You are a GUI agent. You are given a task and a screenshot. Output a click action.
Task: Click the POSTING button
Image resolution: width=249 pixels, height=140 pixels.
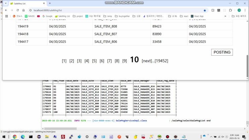[222, 52]
